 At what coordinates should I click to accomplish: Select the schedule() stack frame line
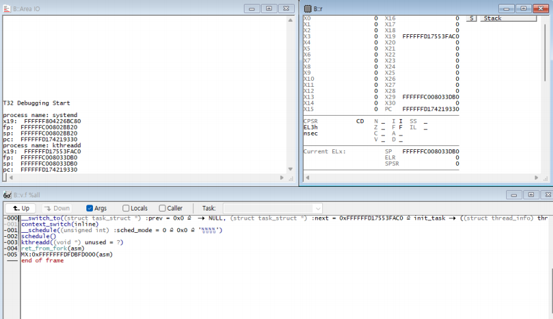tap(39, 236)
